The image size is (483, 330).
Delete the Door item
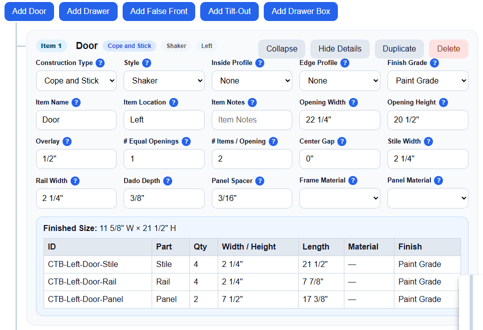pyautogui.click(x=448, y=49)
